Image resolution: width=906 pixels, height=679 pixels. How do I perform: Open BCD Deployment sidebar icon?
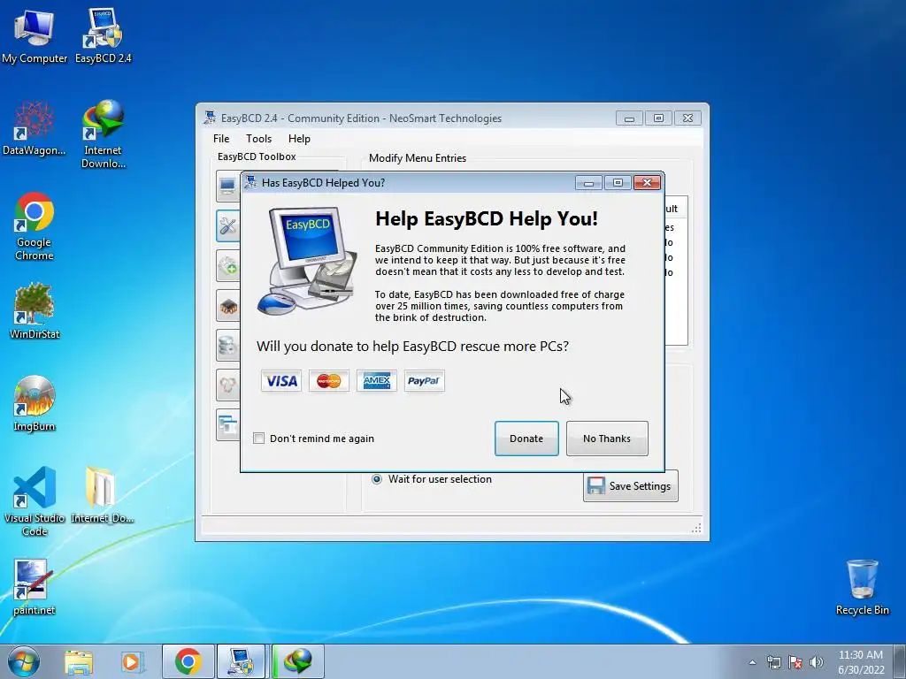pyautogui.click(x=227, y=385)
